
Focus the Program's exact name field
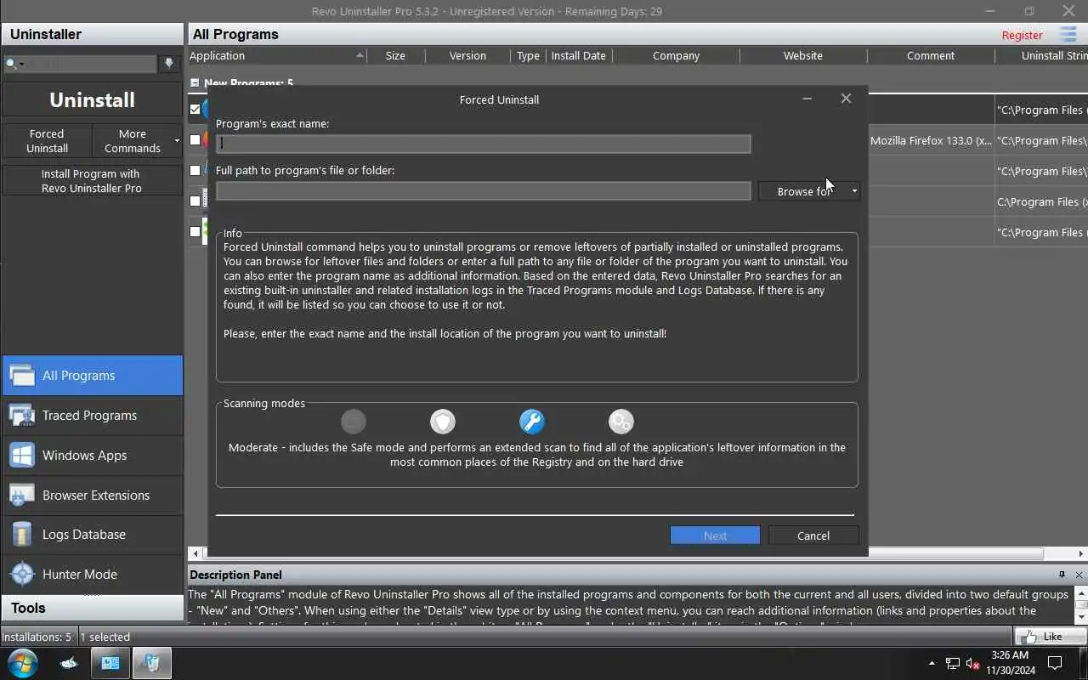483,144
